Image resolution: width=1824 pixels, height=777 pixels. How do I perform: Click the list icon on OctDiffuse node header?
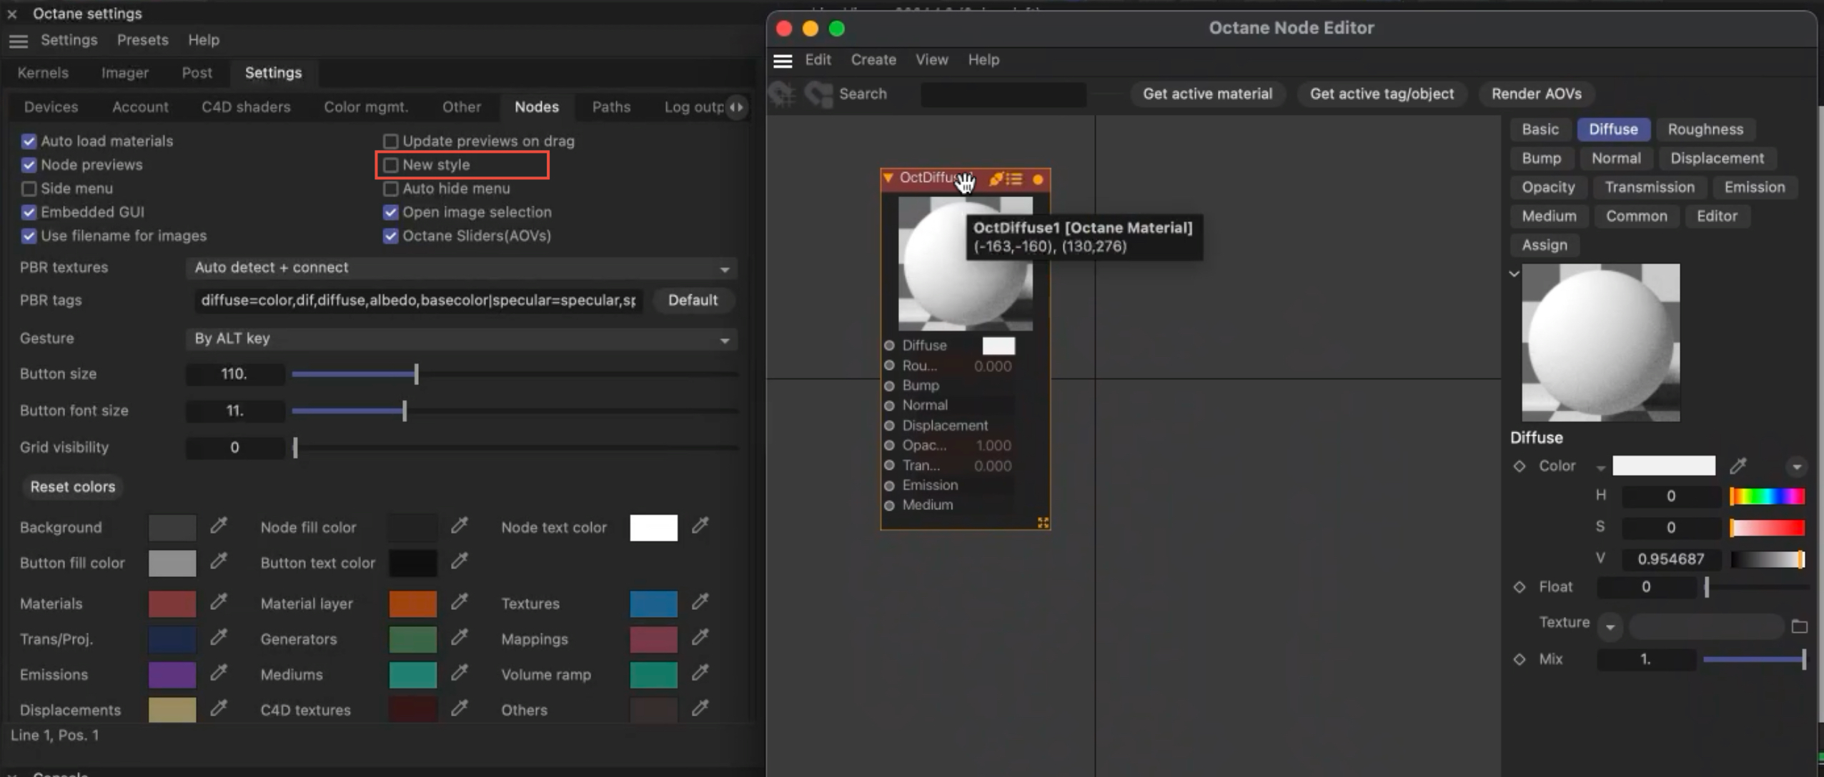[1014, 179]
